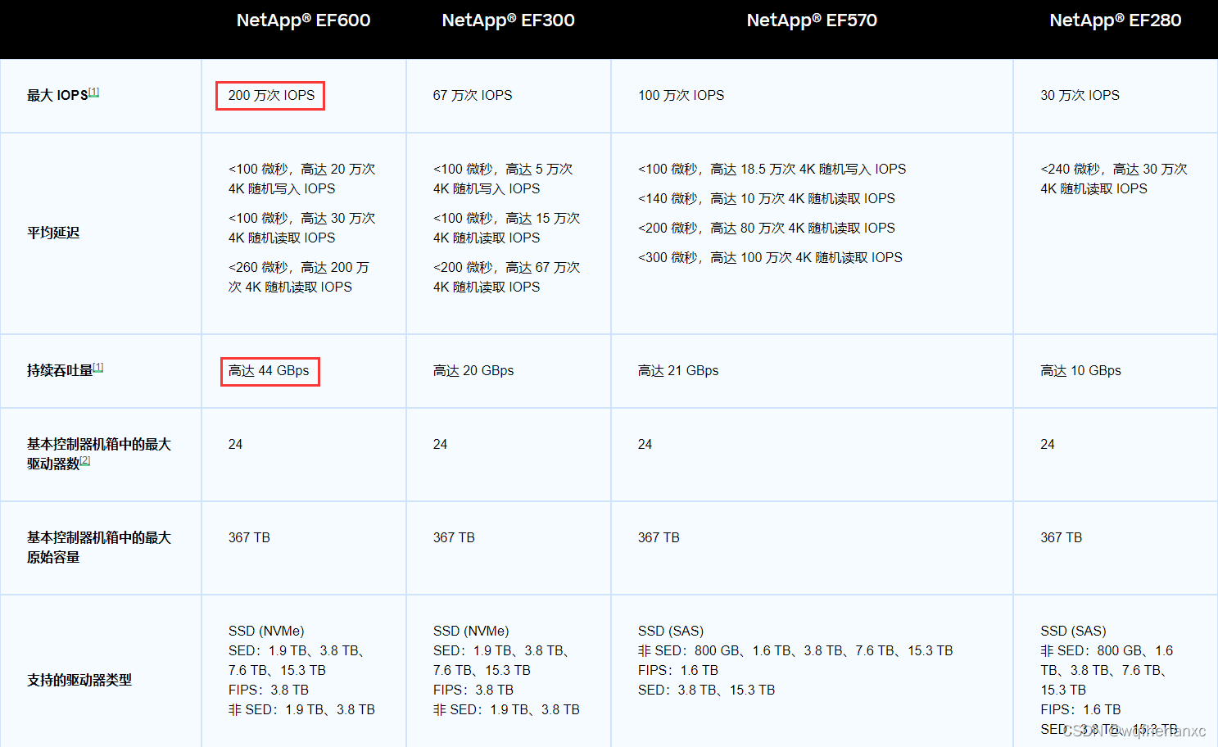Image resolution: width=1218 pixels, height=747 pixels.
Task: Select the 持续吞吐量 row label
Action: tap(60, 371)
